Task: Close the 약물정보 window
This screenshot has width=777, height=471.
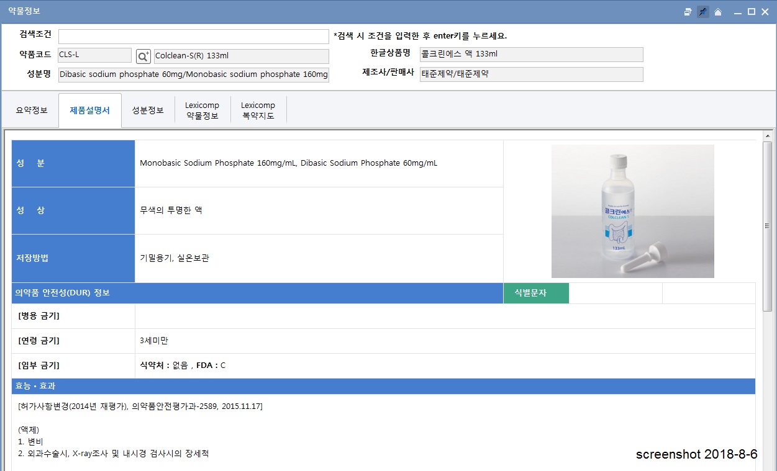Action: [x=765, y=12]
